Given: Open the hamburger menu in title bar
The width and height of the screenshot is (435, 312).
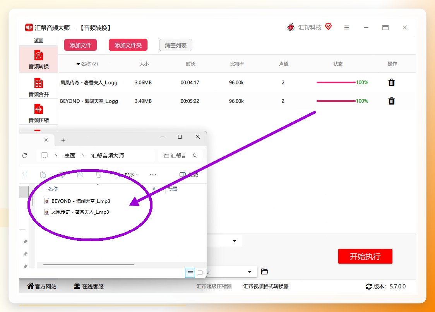Looking at the screenshot, I should (346, 27).
